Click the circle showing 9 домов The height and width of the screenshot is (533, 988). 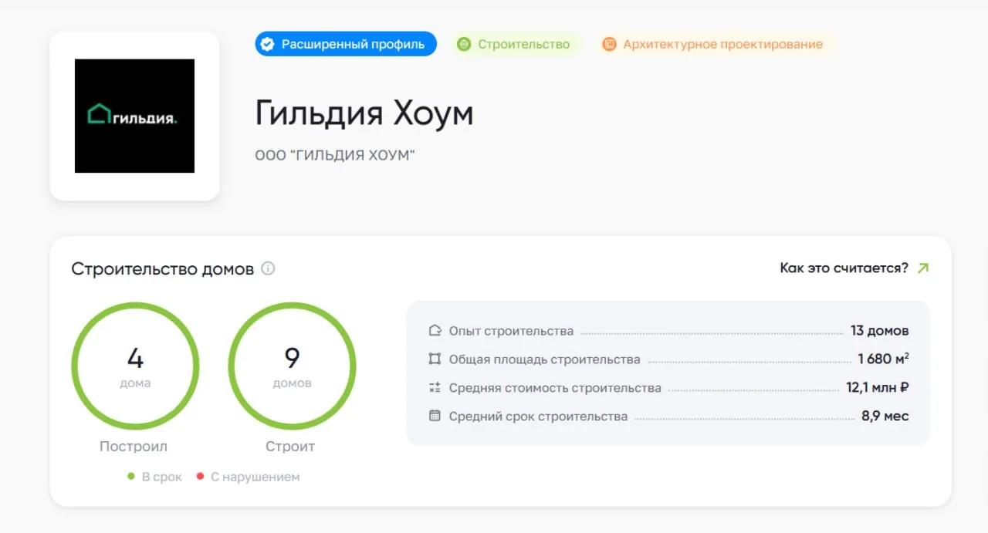[x=292, y=366]
